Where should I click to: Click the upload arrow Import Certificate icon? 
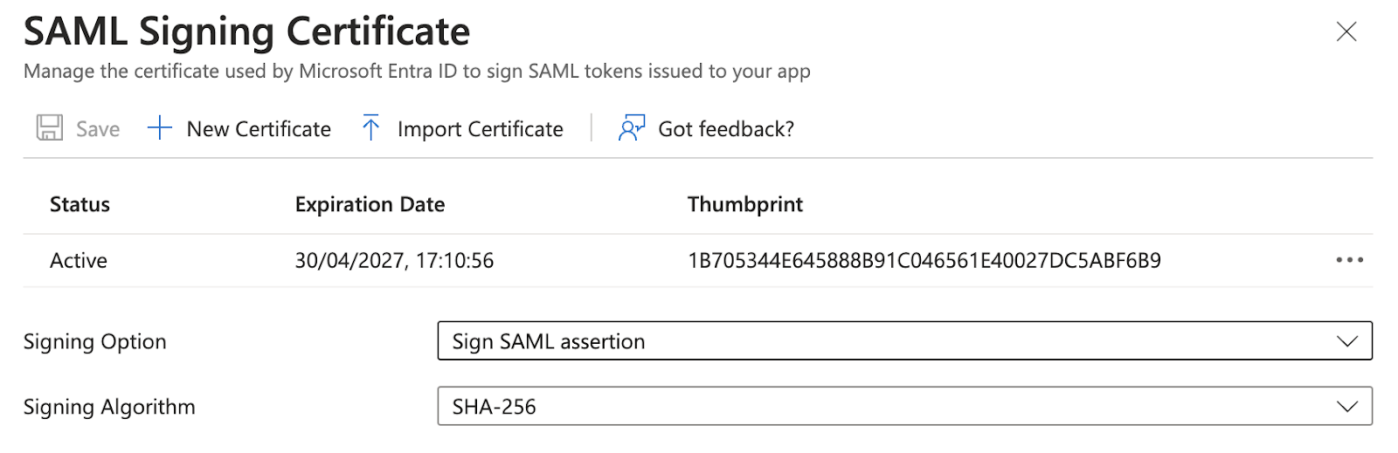(x=370, y=127)
